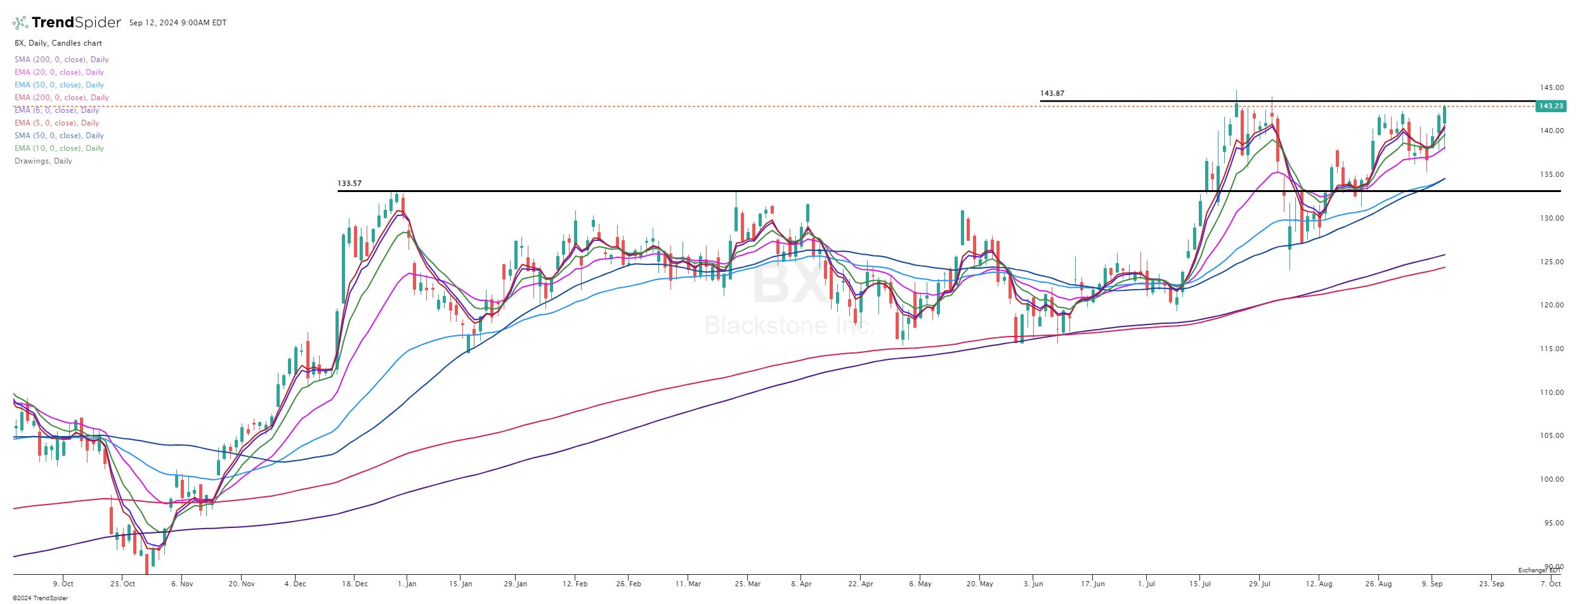Screen dimensions: 1580x604
Task: Click the 140.00 price axis label
Action: 1551,131
